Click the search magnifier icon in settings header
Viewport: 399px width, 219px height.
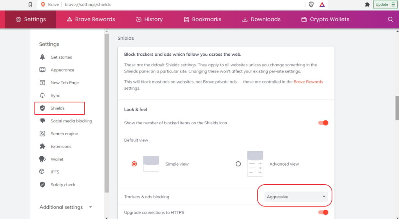pyautogui.click(x=390, y=19)
